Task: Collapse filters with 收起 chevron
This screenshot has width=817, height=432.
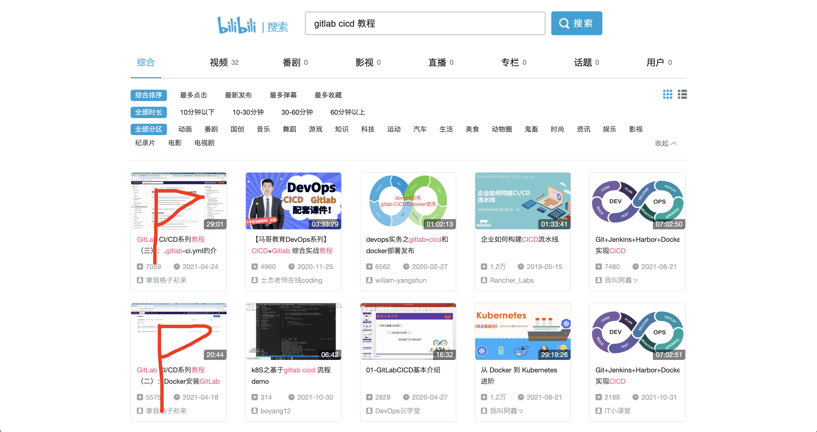Action: click(x=666, y=143)
